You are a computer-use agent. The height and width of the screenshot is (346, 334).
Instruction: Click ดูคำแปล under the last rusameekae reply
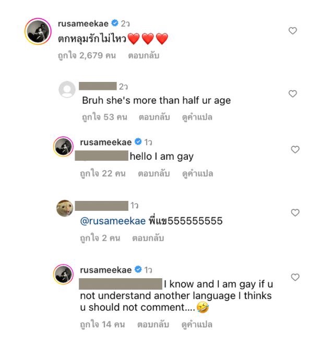coord(197,325)
